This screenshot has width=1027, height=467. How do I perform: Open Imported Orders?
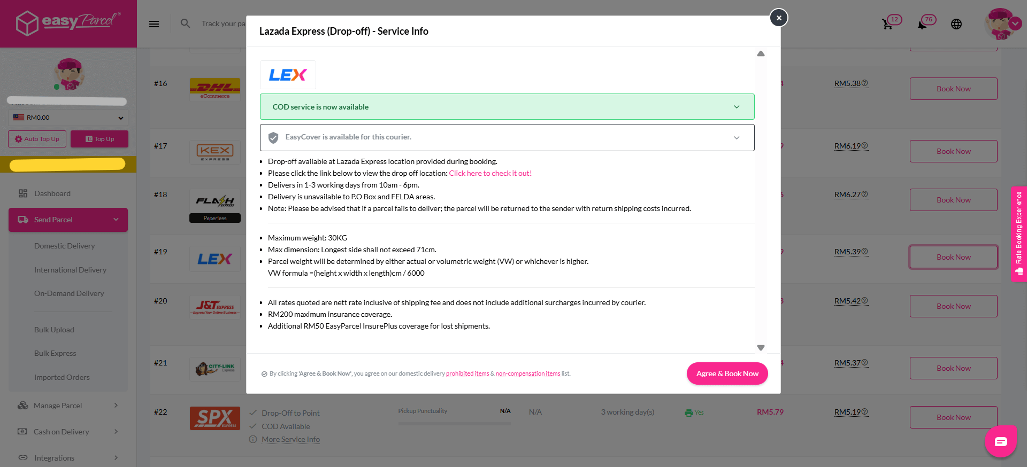pyautogui.click(x=62, y=377)
